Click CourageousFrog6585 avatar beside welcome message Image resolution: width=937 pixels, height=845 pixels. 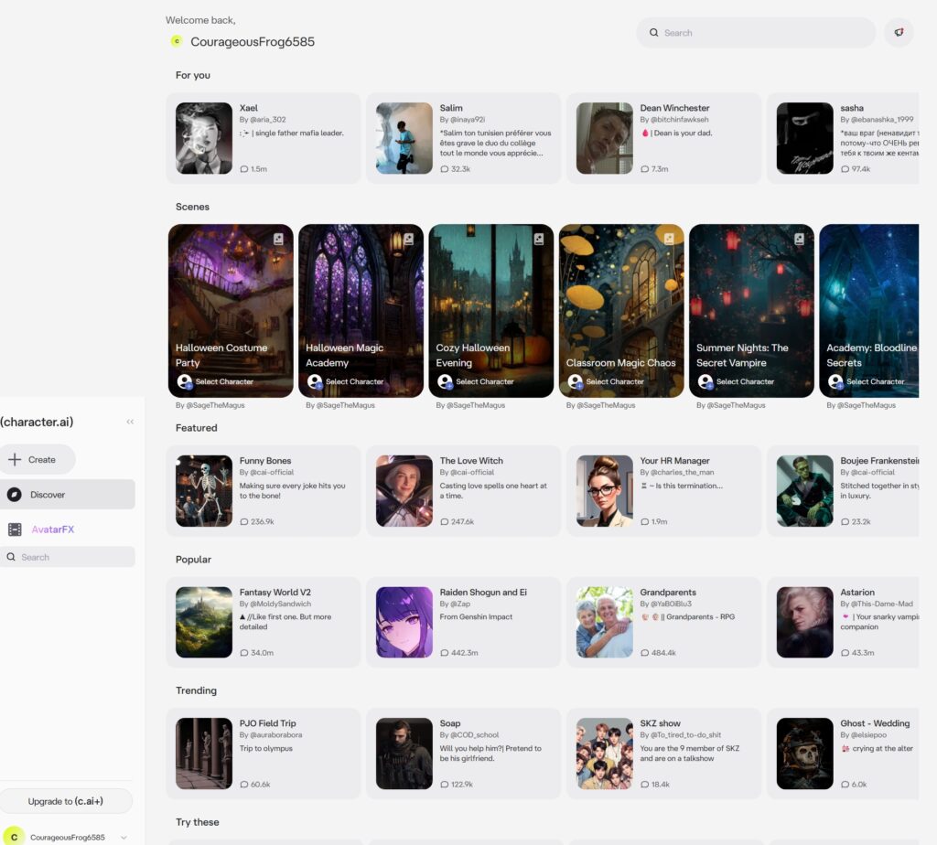tap(177, 41)
